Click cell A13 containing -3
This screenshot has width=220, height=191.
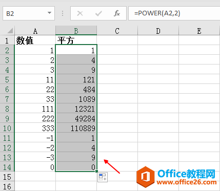coord(35,157)
